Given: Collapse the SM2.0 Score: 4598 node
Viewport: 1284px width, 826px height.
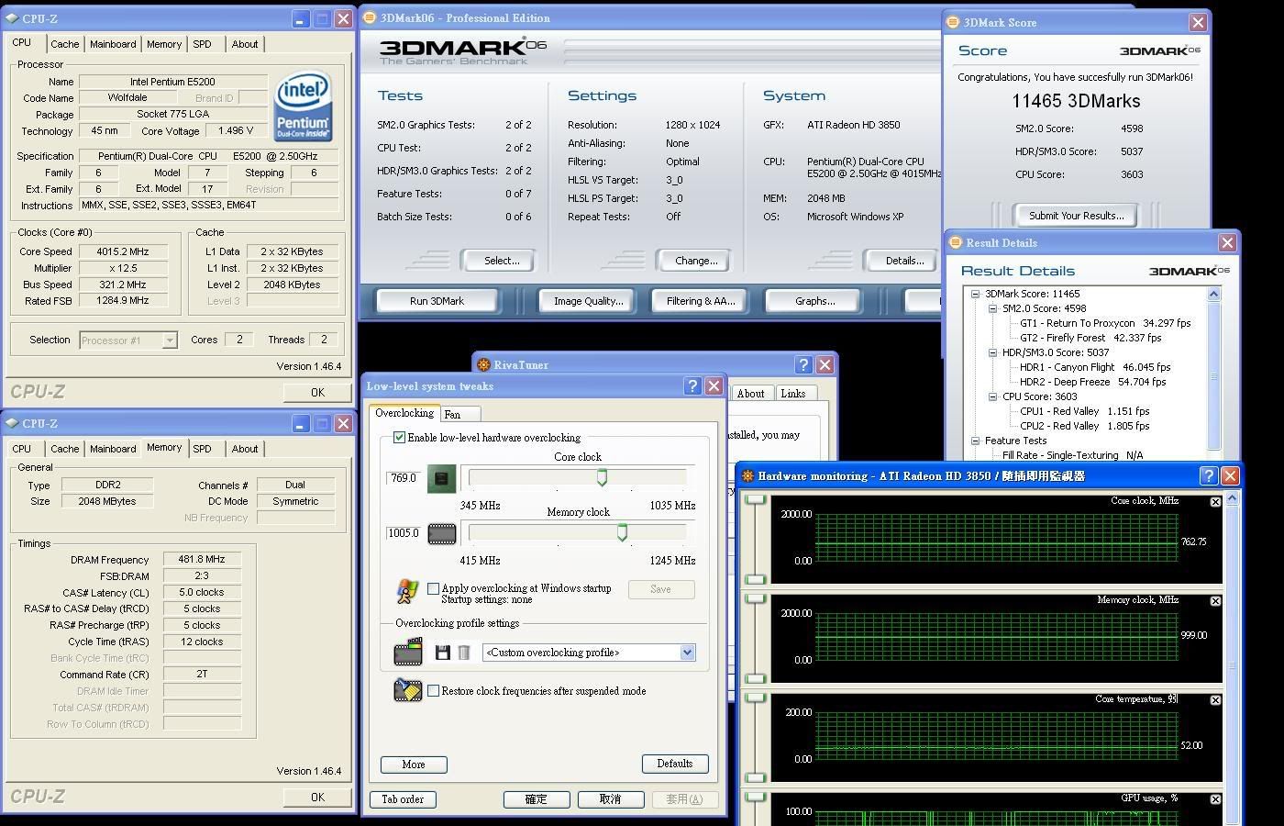Looking at the screenshot, I should [993, 308].
